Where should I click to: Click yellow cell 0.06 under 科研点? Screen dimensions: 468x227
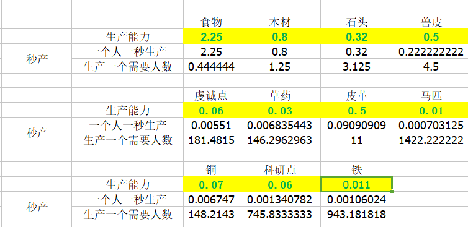(279, 184)
